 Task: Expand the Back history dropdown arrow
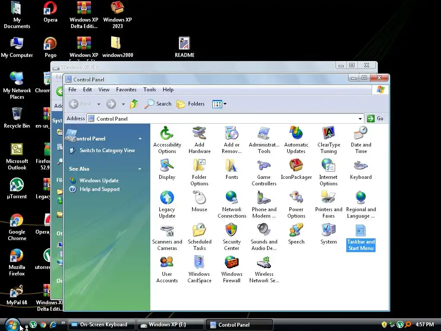click(99, 104)
